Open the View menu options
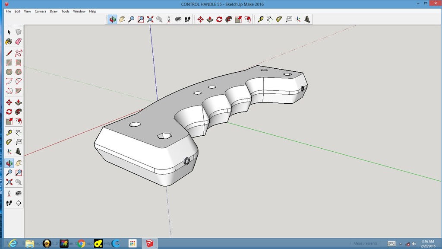 (x=27, y=11)
